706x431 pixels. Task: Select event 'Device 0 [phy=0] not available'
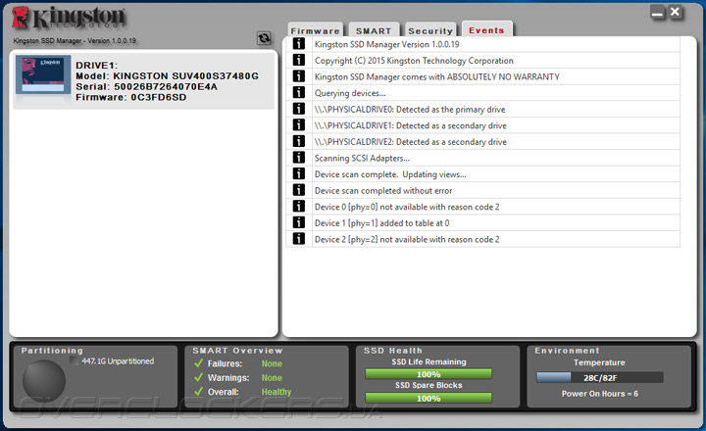pyautogui.click(x=407, y=207)
